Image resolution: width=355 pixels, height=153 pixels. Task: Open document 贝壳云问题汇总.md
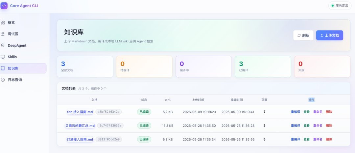80,126
